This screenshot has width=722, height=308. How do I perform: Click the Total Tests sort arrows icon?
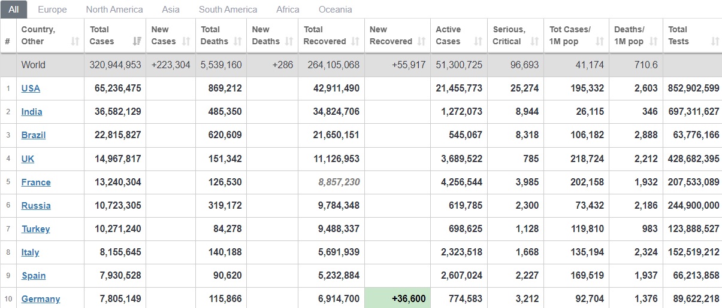coord(714,41)
